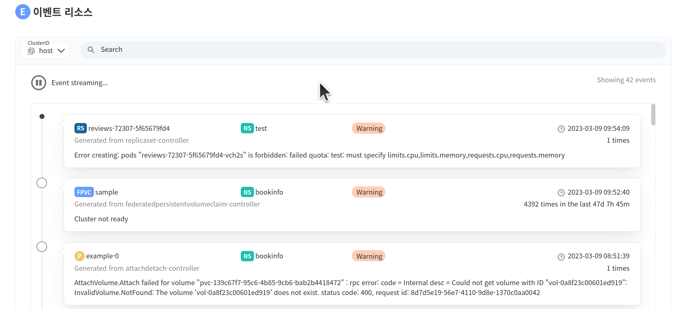
Task: Click namespace bookinfo in example-0 event
Action: pos(269,256)
